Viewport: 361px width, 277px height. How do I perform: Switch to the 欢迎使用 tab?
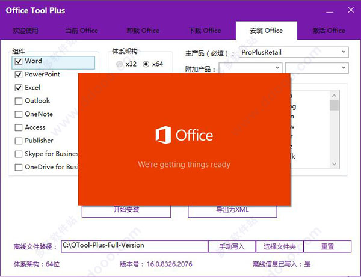tap(25, 31)
